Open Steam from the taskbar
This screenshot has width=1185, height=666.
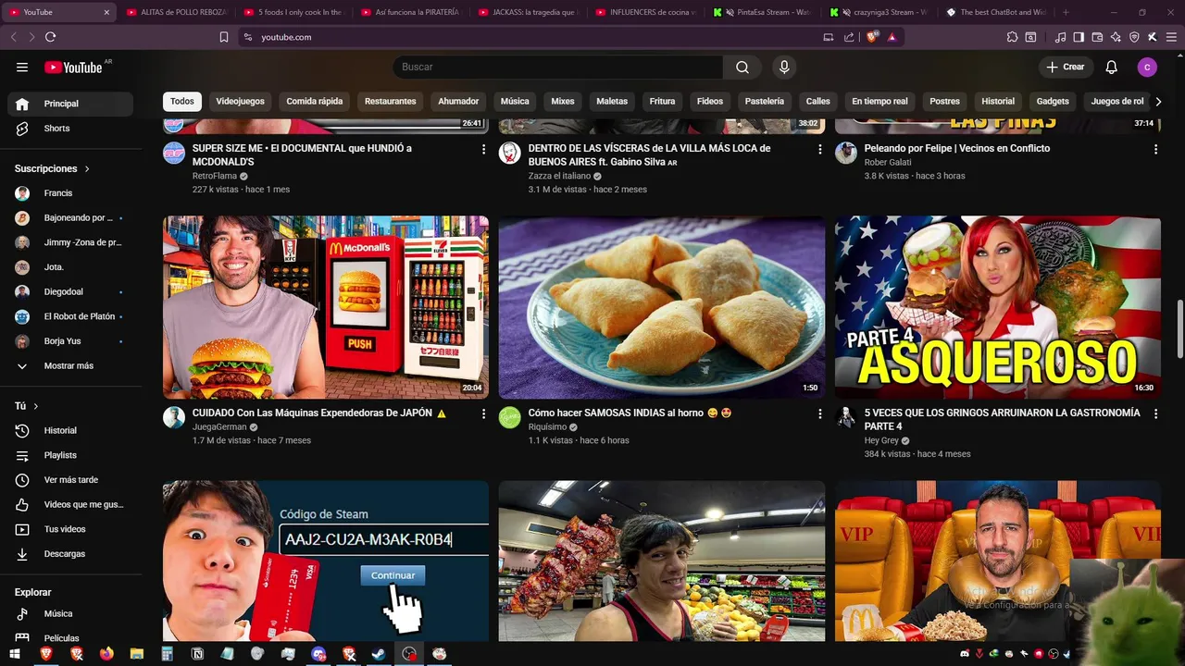(x=379, y=654)
